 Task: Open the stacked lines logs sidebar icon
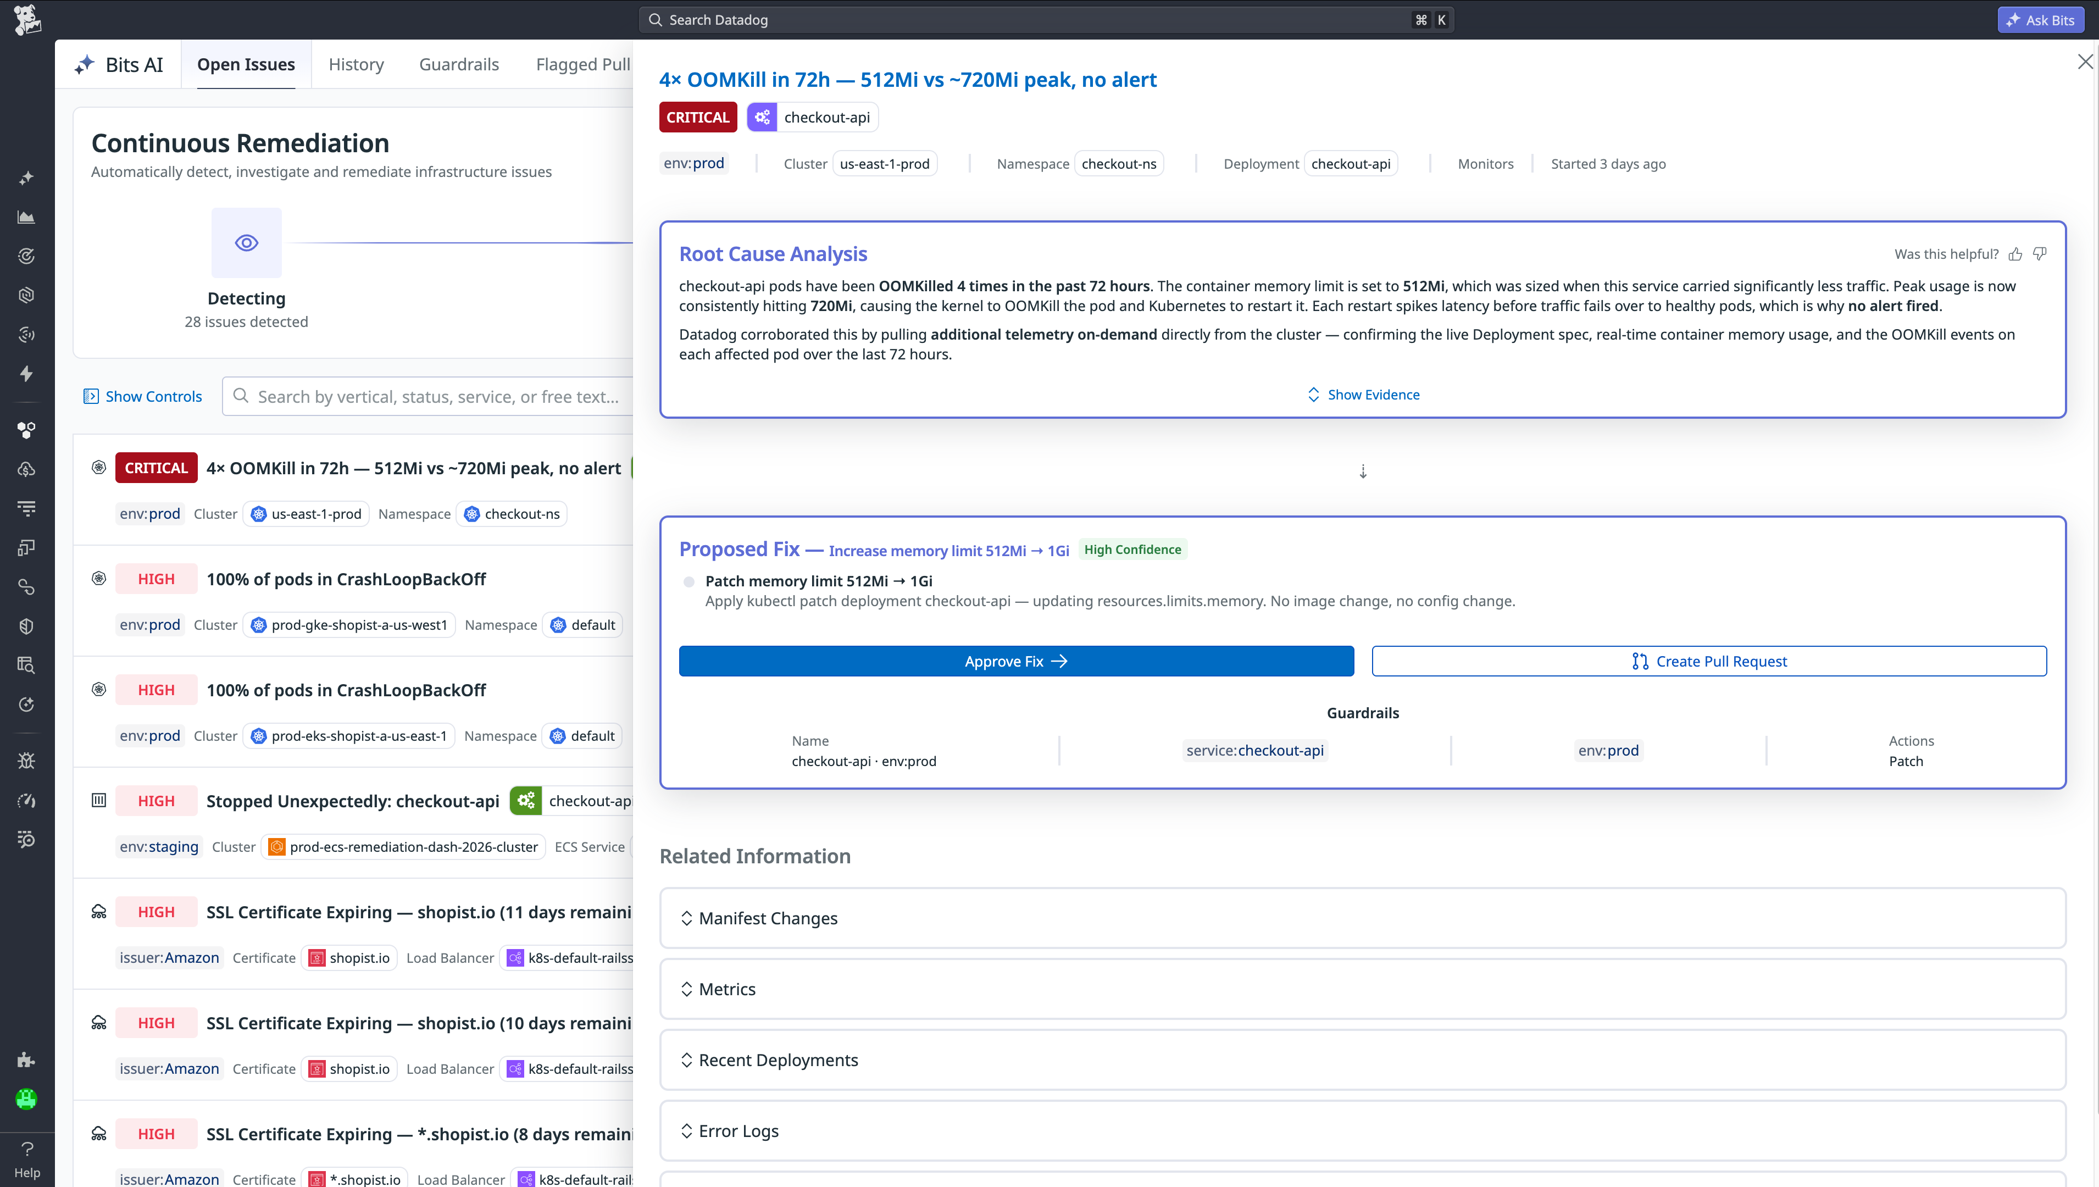[26, 508]
